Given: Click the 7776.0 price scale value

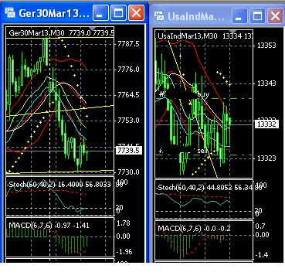Looking at the screenshot, I should [128, 70].
